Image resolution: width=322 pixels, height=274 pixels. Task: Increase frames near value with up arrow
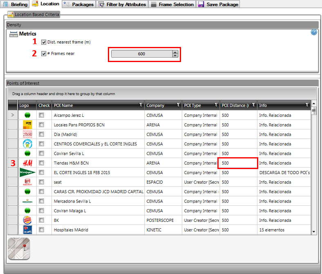coord(175,52)
